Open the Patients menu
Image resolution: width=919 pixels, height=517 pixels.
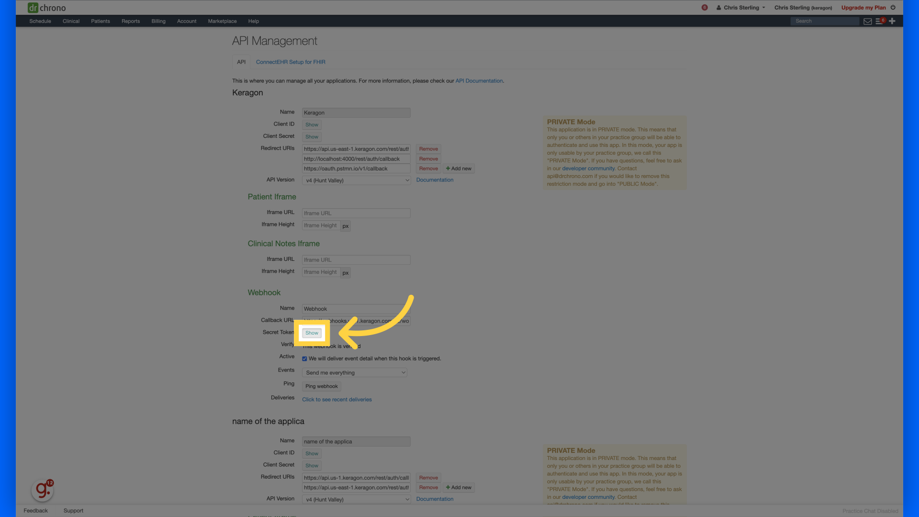tap(101, 21)
